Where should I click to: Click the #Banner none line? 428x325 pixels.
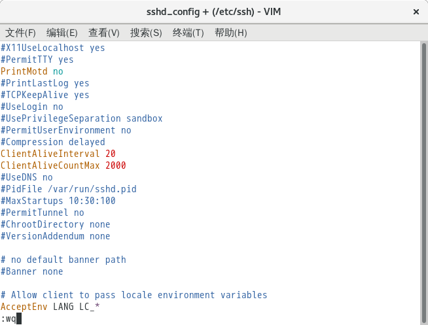coord(32,271)
